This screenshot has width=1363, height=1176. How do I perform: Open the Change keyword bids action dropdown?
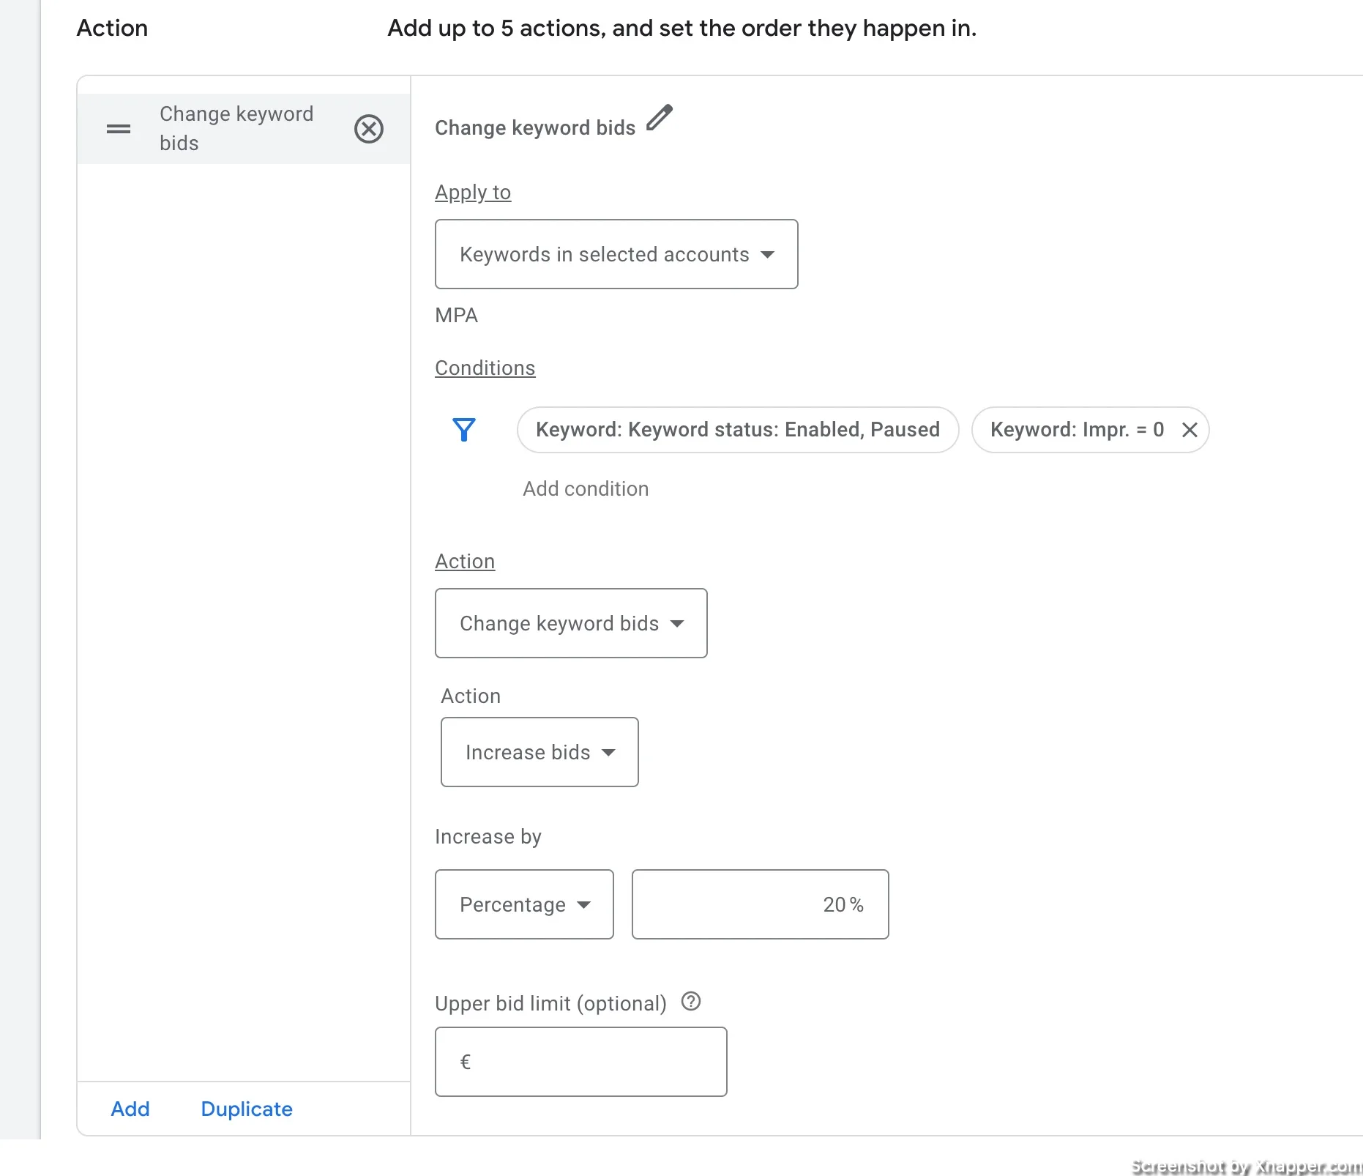click(571, 623)
